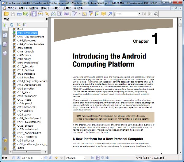The width and height of the screenshot is (184, 162).
Task: Click the Email envelope icon
Action: point(26,14)
